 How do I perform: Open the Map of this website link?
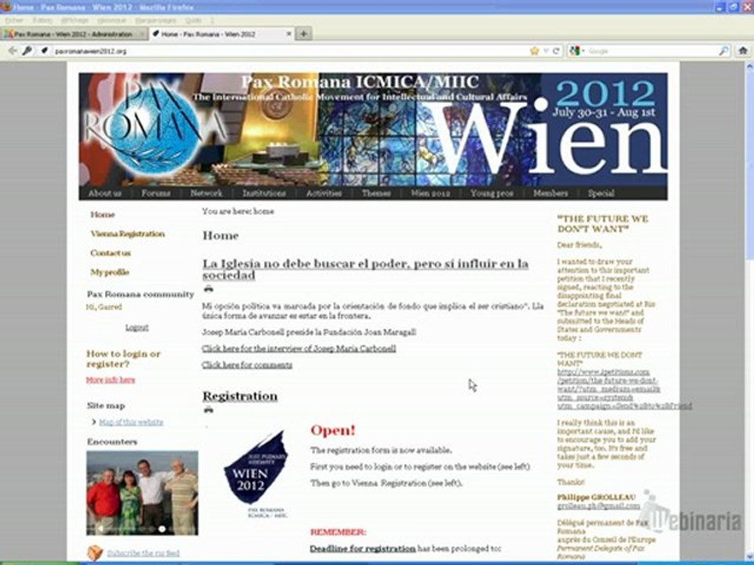(x=131, y=422)
